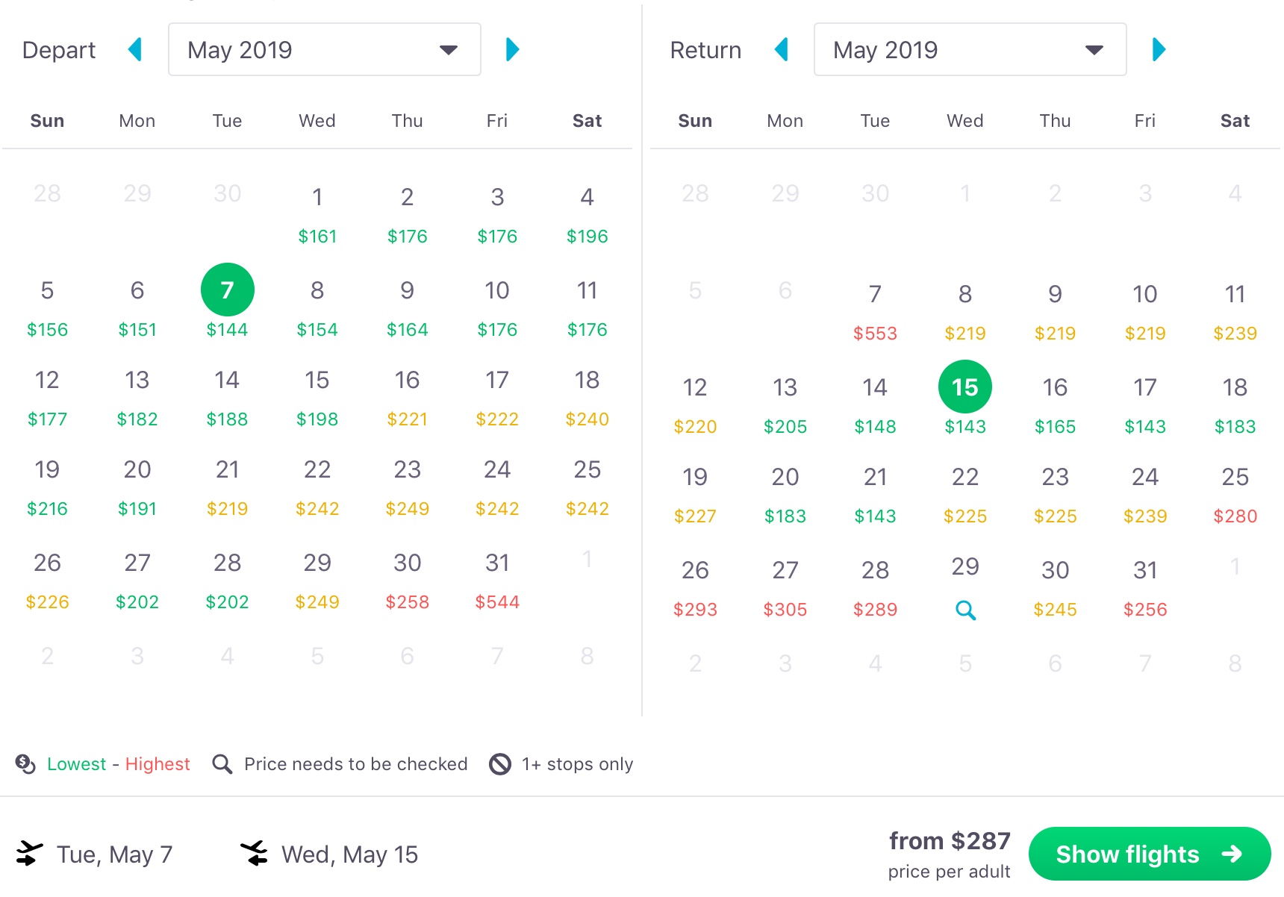Advance the Depart calendar to June

click(x=512, y=49)
